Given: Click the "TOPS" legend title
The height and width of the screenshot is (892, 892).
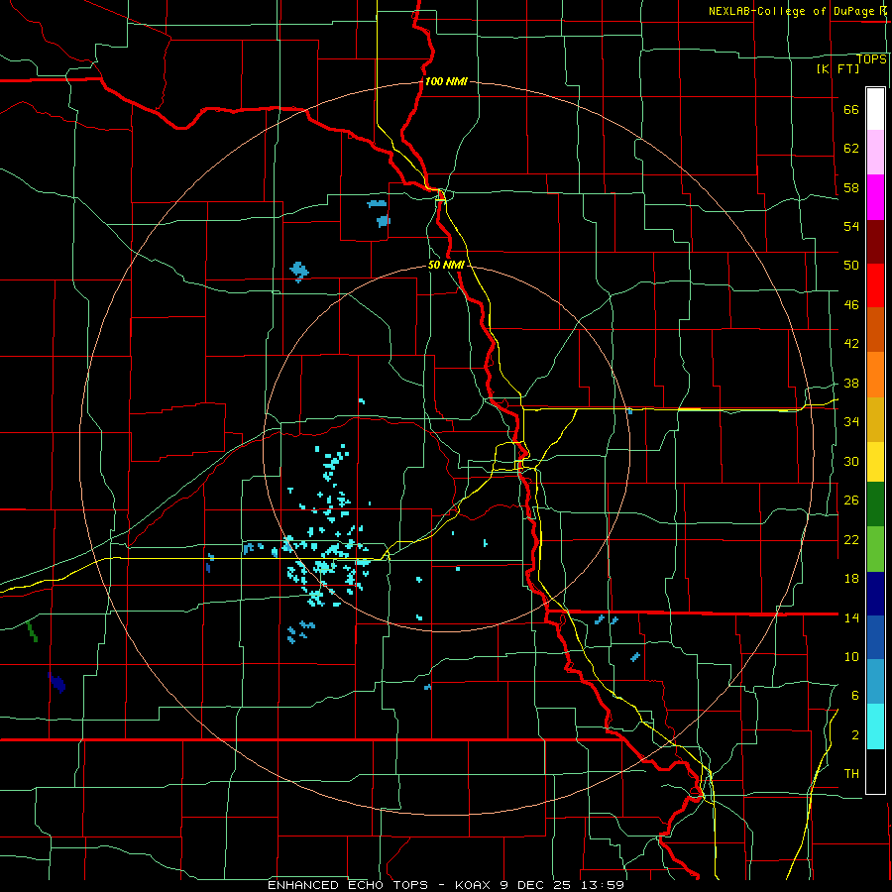Looking at the screenshot, I should (x=871, y=59).
